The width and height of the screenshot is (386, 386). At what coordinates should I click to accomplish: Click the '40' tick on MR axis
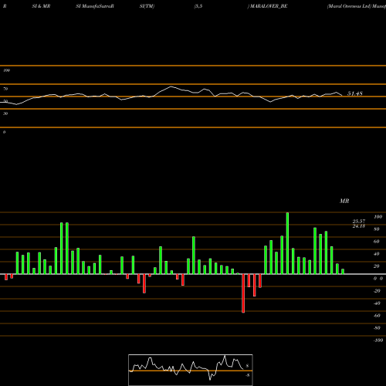click(x=377, y=254)
